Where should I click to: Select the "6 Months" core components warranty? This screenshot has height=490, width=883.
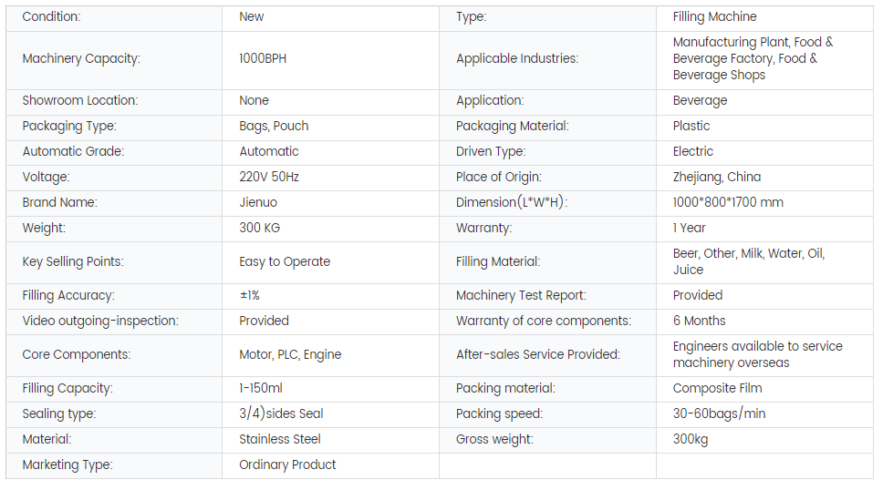point(699,321)
